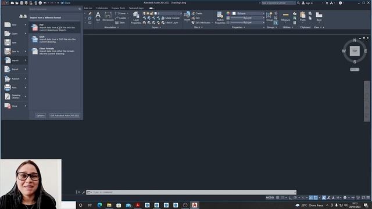The width and height of the screenshot is (372, 209).
Task: Expand the Block panel dropdown
Action: coord(198,27)
